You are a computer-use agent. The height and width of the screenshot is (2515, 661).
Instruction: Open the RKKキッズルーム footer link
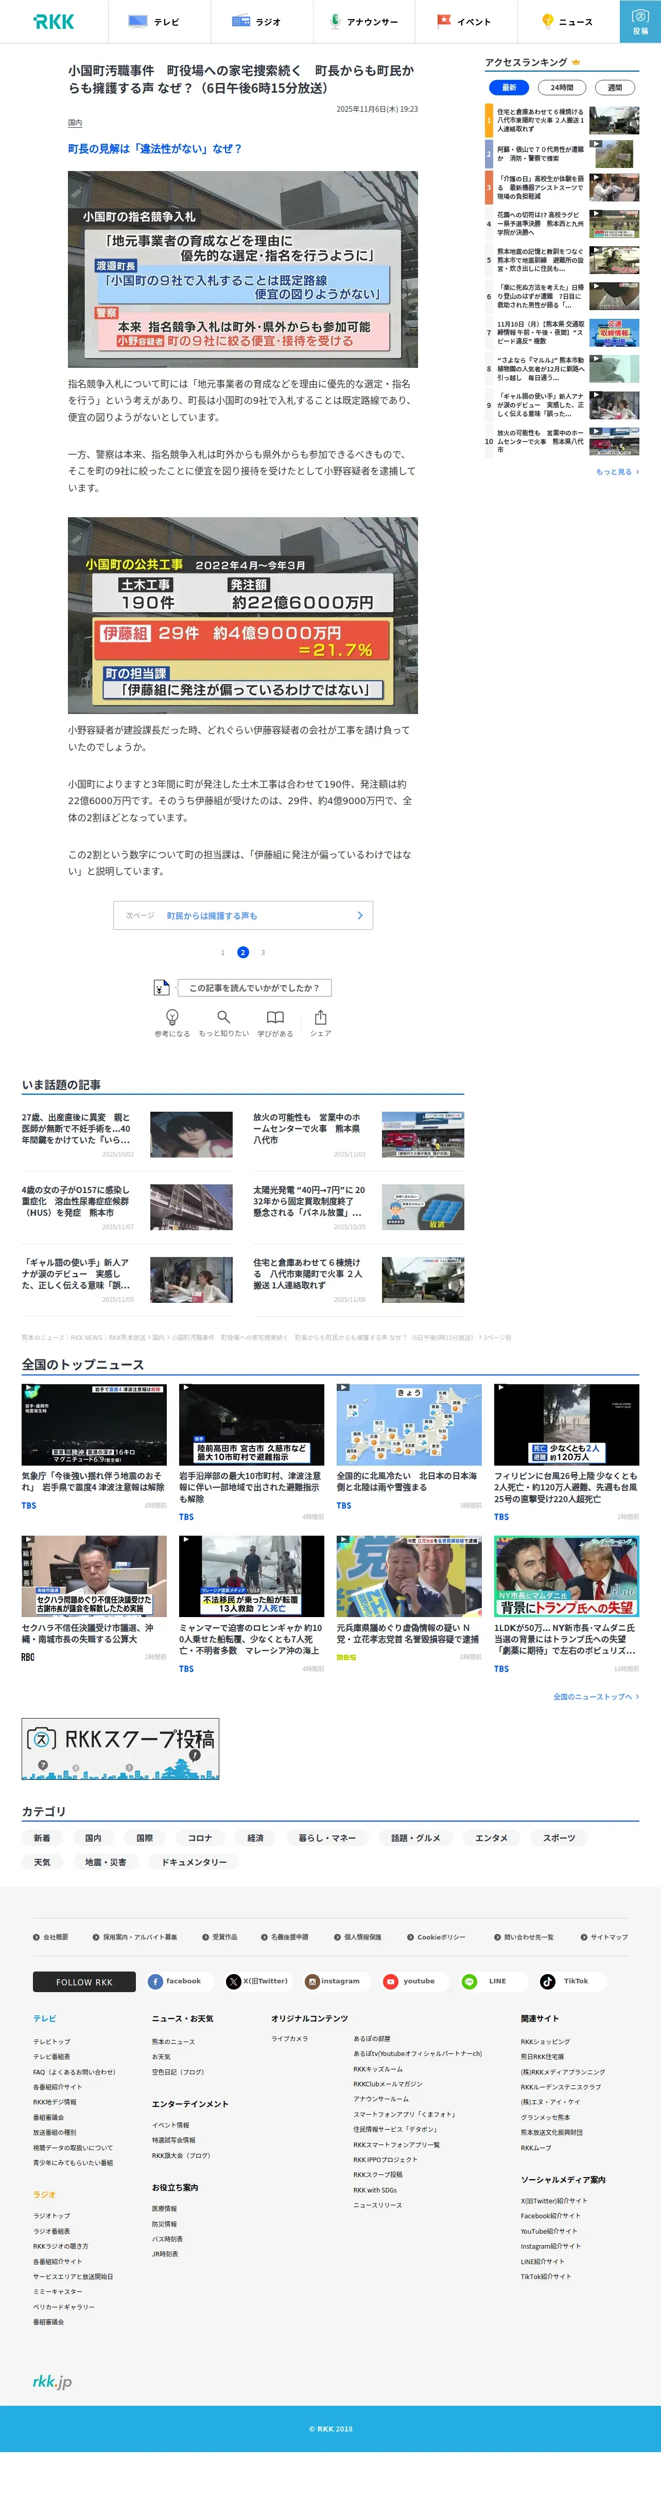pos(377,2069)
